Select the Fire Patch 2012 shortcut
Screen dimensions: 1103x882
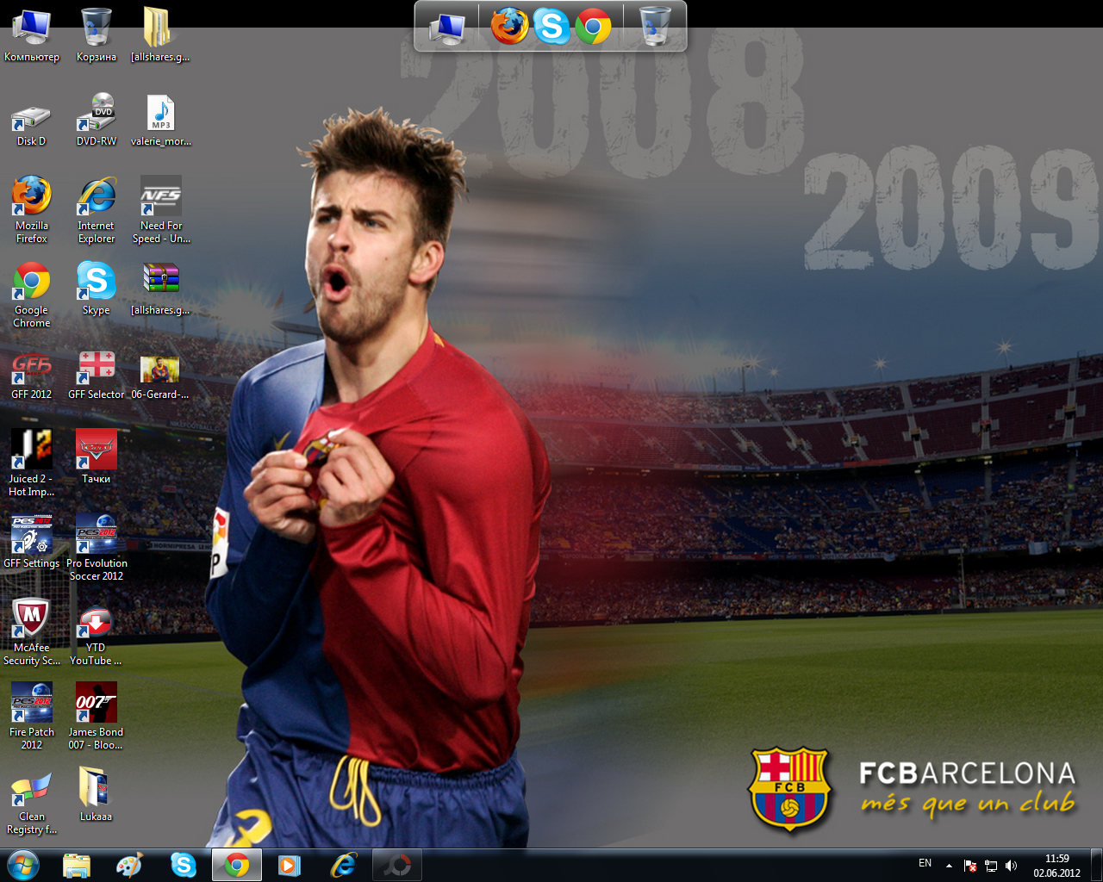pyautogui.click(x=32, y=717)
